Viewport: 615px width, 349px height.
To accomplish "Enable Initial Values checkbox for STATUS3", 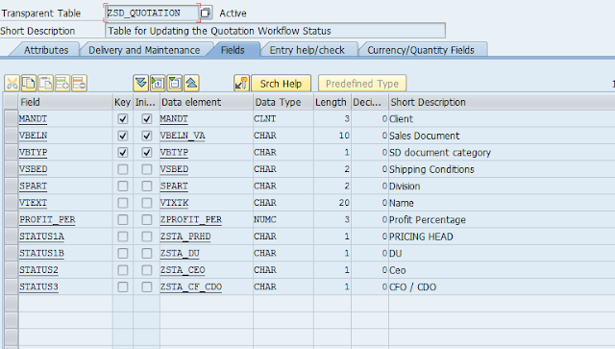I will click(x=147, y=287).
